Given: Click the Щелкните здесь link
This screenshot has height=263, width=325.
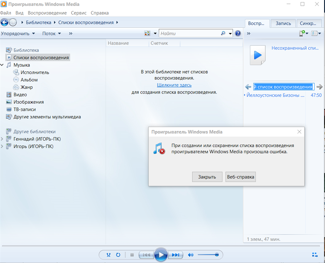Looking at the screenshot, I should click(x=174, y=85).
